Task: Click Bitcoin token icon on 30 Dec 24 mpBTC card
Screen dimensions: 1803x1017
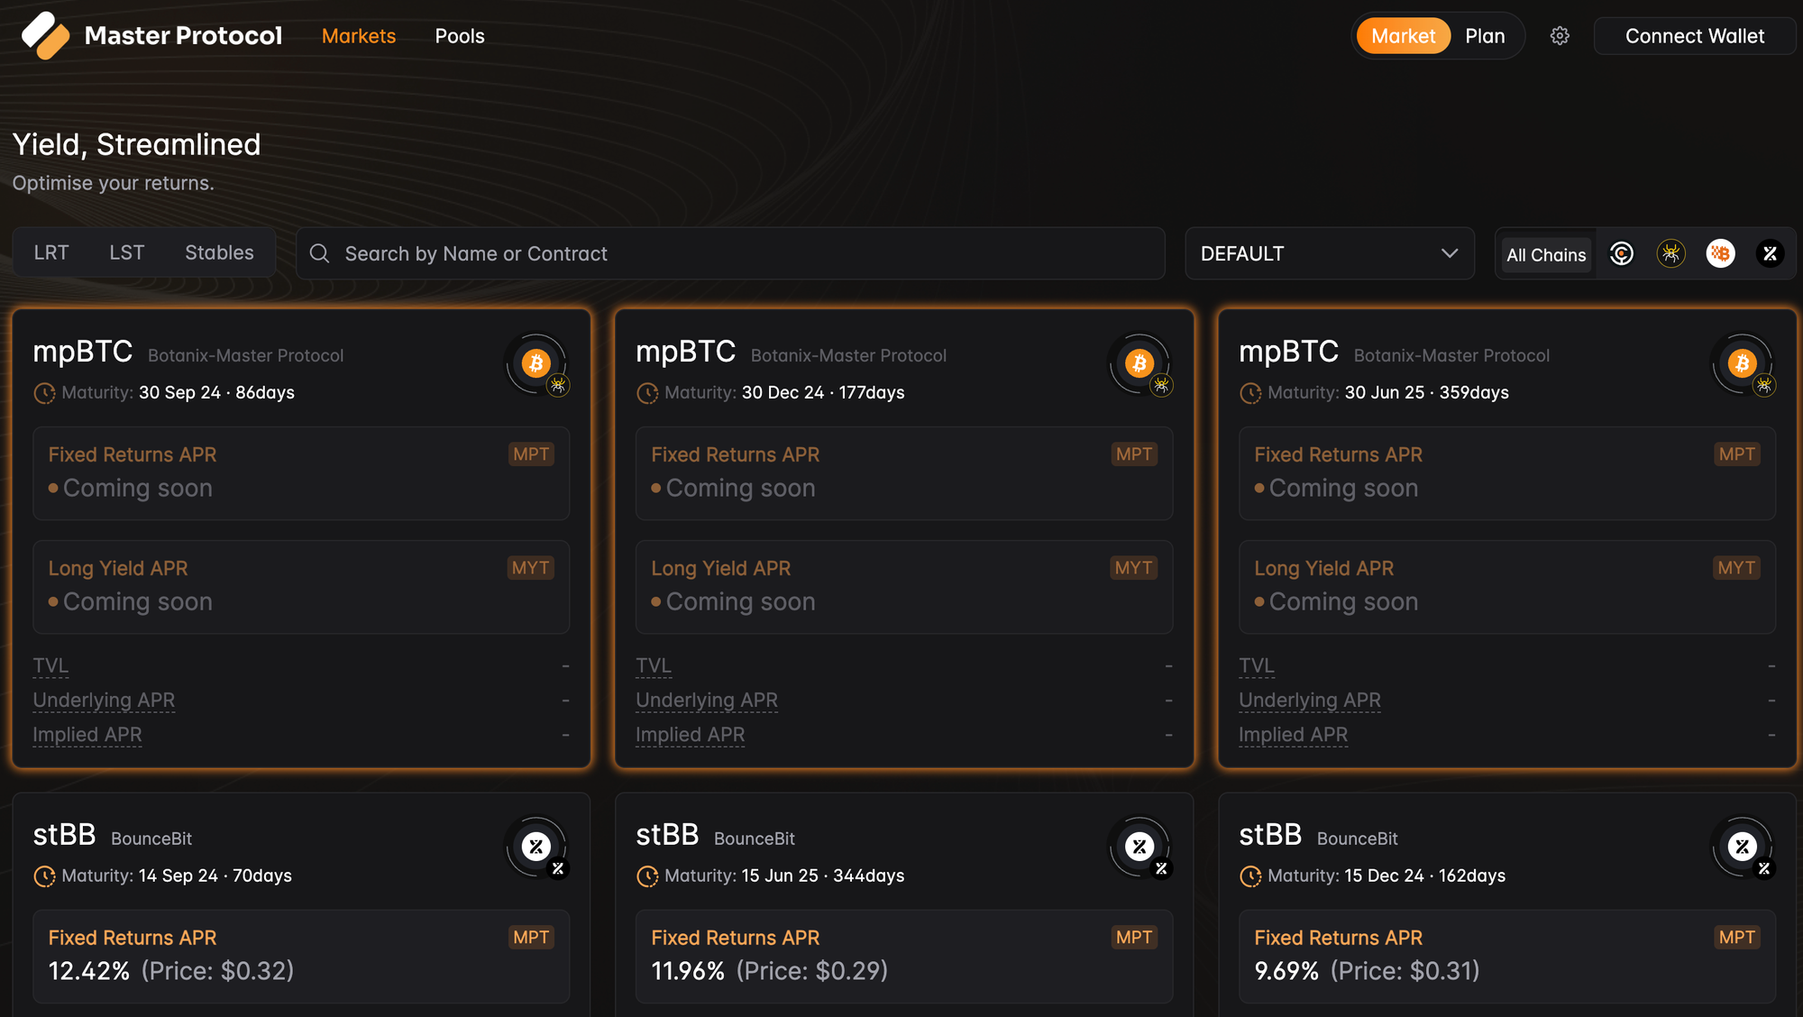Action: point(1139,363)
